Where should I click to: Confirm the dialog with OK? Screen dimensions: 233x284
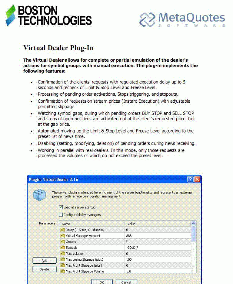(x=102, y=282)
